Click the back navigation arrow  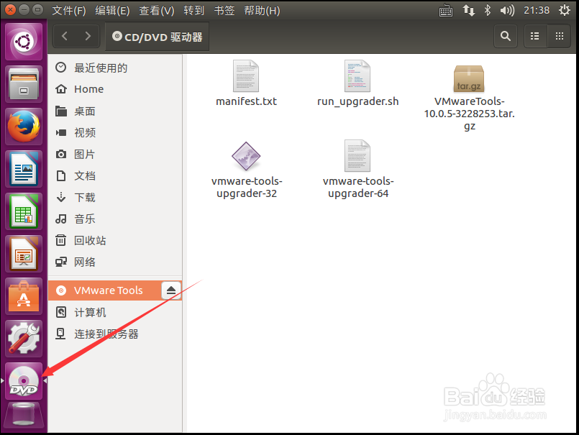tap(63, 36)
